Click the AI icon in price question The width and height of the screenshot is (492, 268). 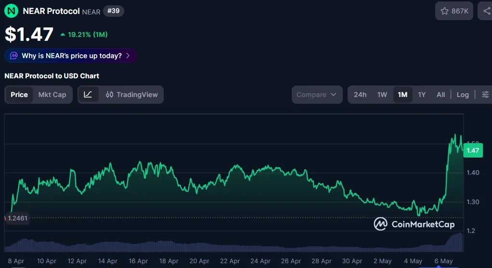(x=13, y=56)
